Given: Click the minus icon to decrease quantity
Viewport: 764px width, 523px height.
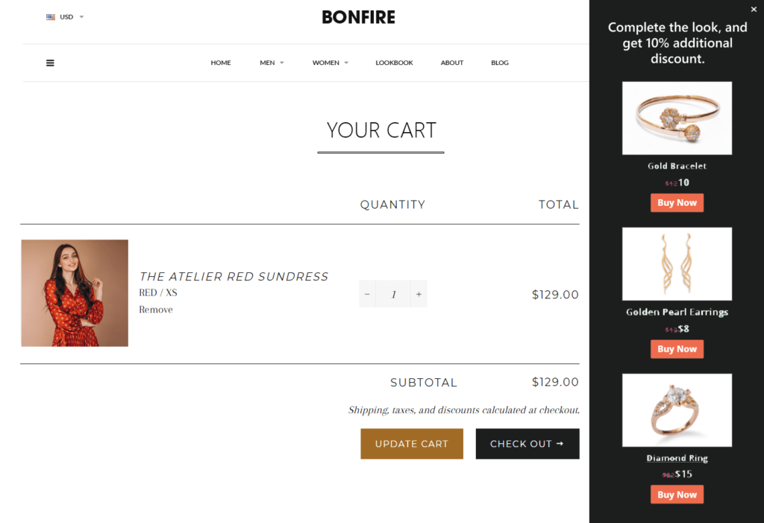Looking at the screenshot, I should (x=367, y=293).
